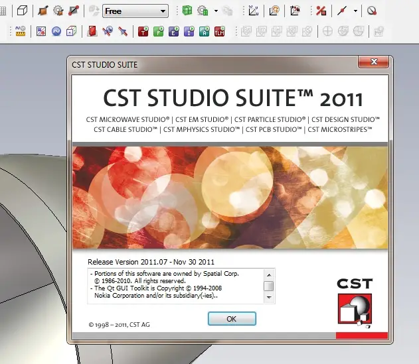
Task: Start the purple I integral solver
Action: point(189,31)
